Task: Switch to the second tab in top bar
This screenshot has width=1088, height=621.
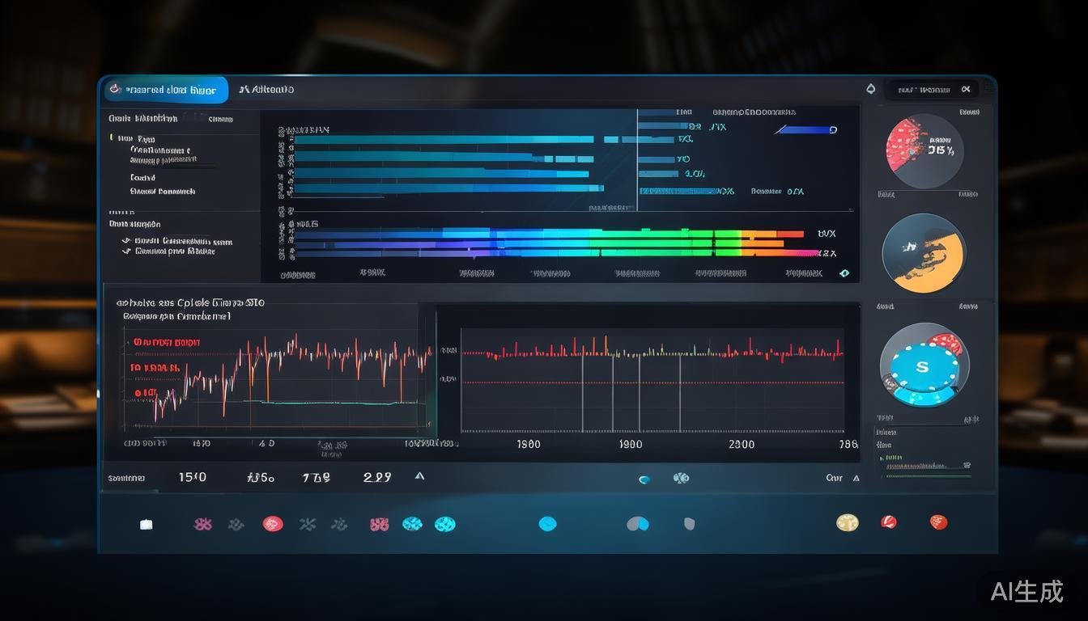Action: point(267,90)
